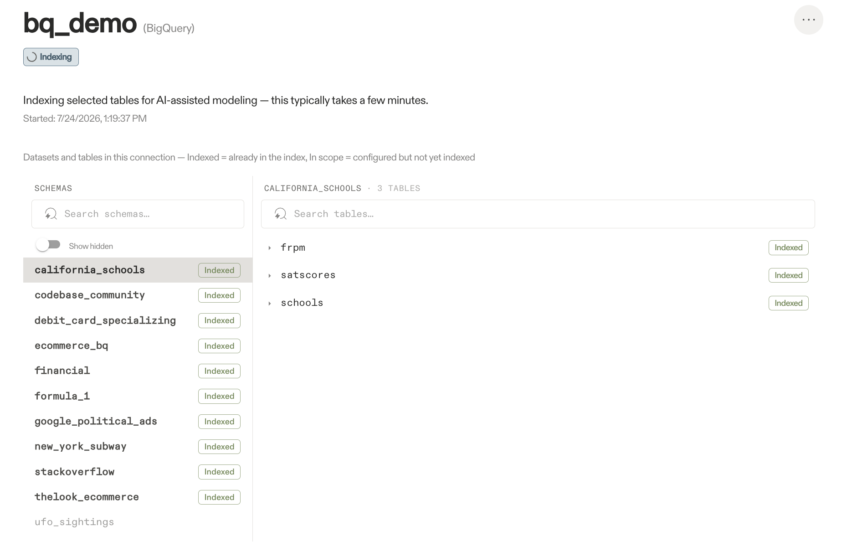This screenshot has height=557, width=852.
Task: Click Indexed badge on schools row
Action: (x=788, y=303)
